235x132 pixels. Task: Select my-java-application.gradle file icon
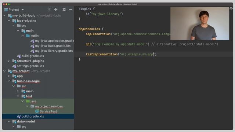32,41
